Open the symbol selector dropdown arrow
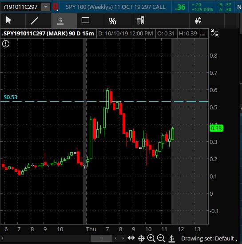242x244 pixels. pyautogui.click(x=46, y=7)
